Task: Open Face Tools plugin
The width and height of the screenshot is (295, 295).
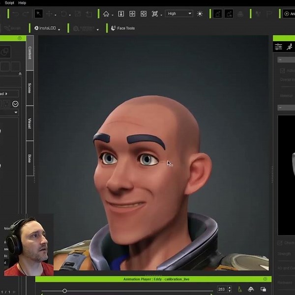Action: point(123,28)
